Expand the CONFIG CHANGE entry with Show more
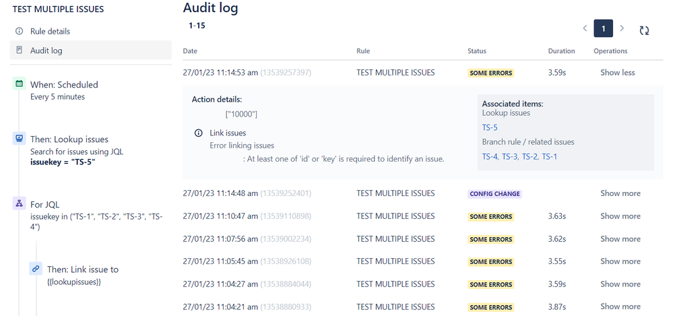 620,193
